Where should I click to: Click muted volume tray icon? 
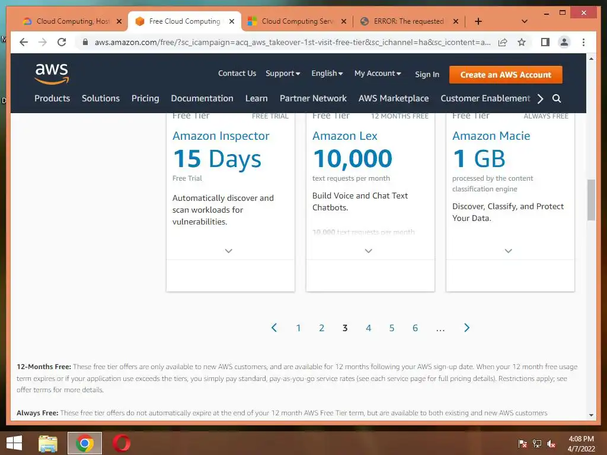[x=551, y=443]
